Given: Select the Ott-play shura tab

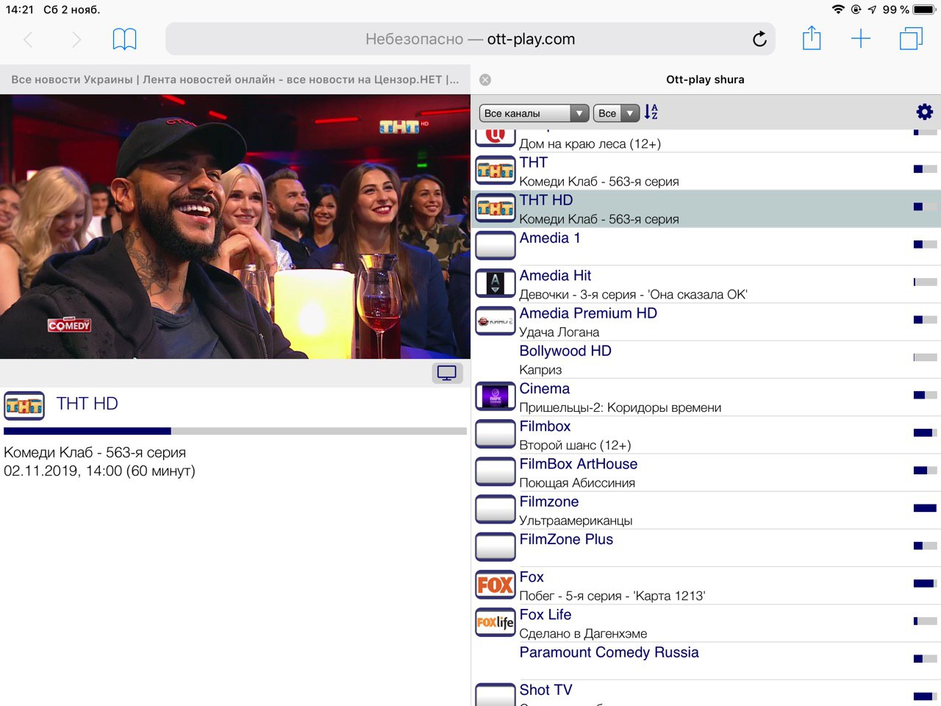Looking at the screenshot, I should coord(706,79).
